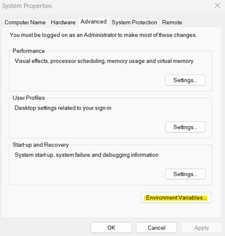The height and width of the screenshot is (236, 225).
Task: Close the System Properties window
Action: [x=217, y=6]
